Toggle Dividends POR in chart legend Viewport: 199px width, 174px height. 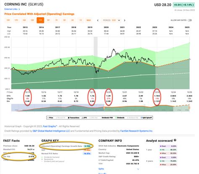(x=107, y=118)
